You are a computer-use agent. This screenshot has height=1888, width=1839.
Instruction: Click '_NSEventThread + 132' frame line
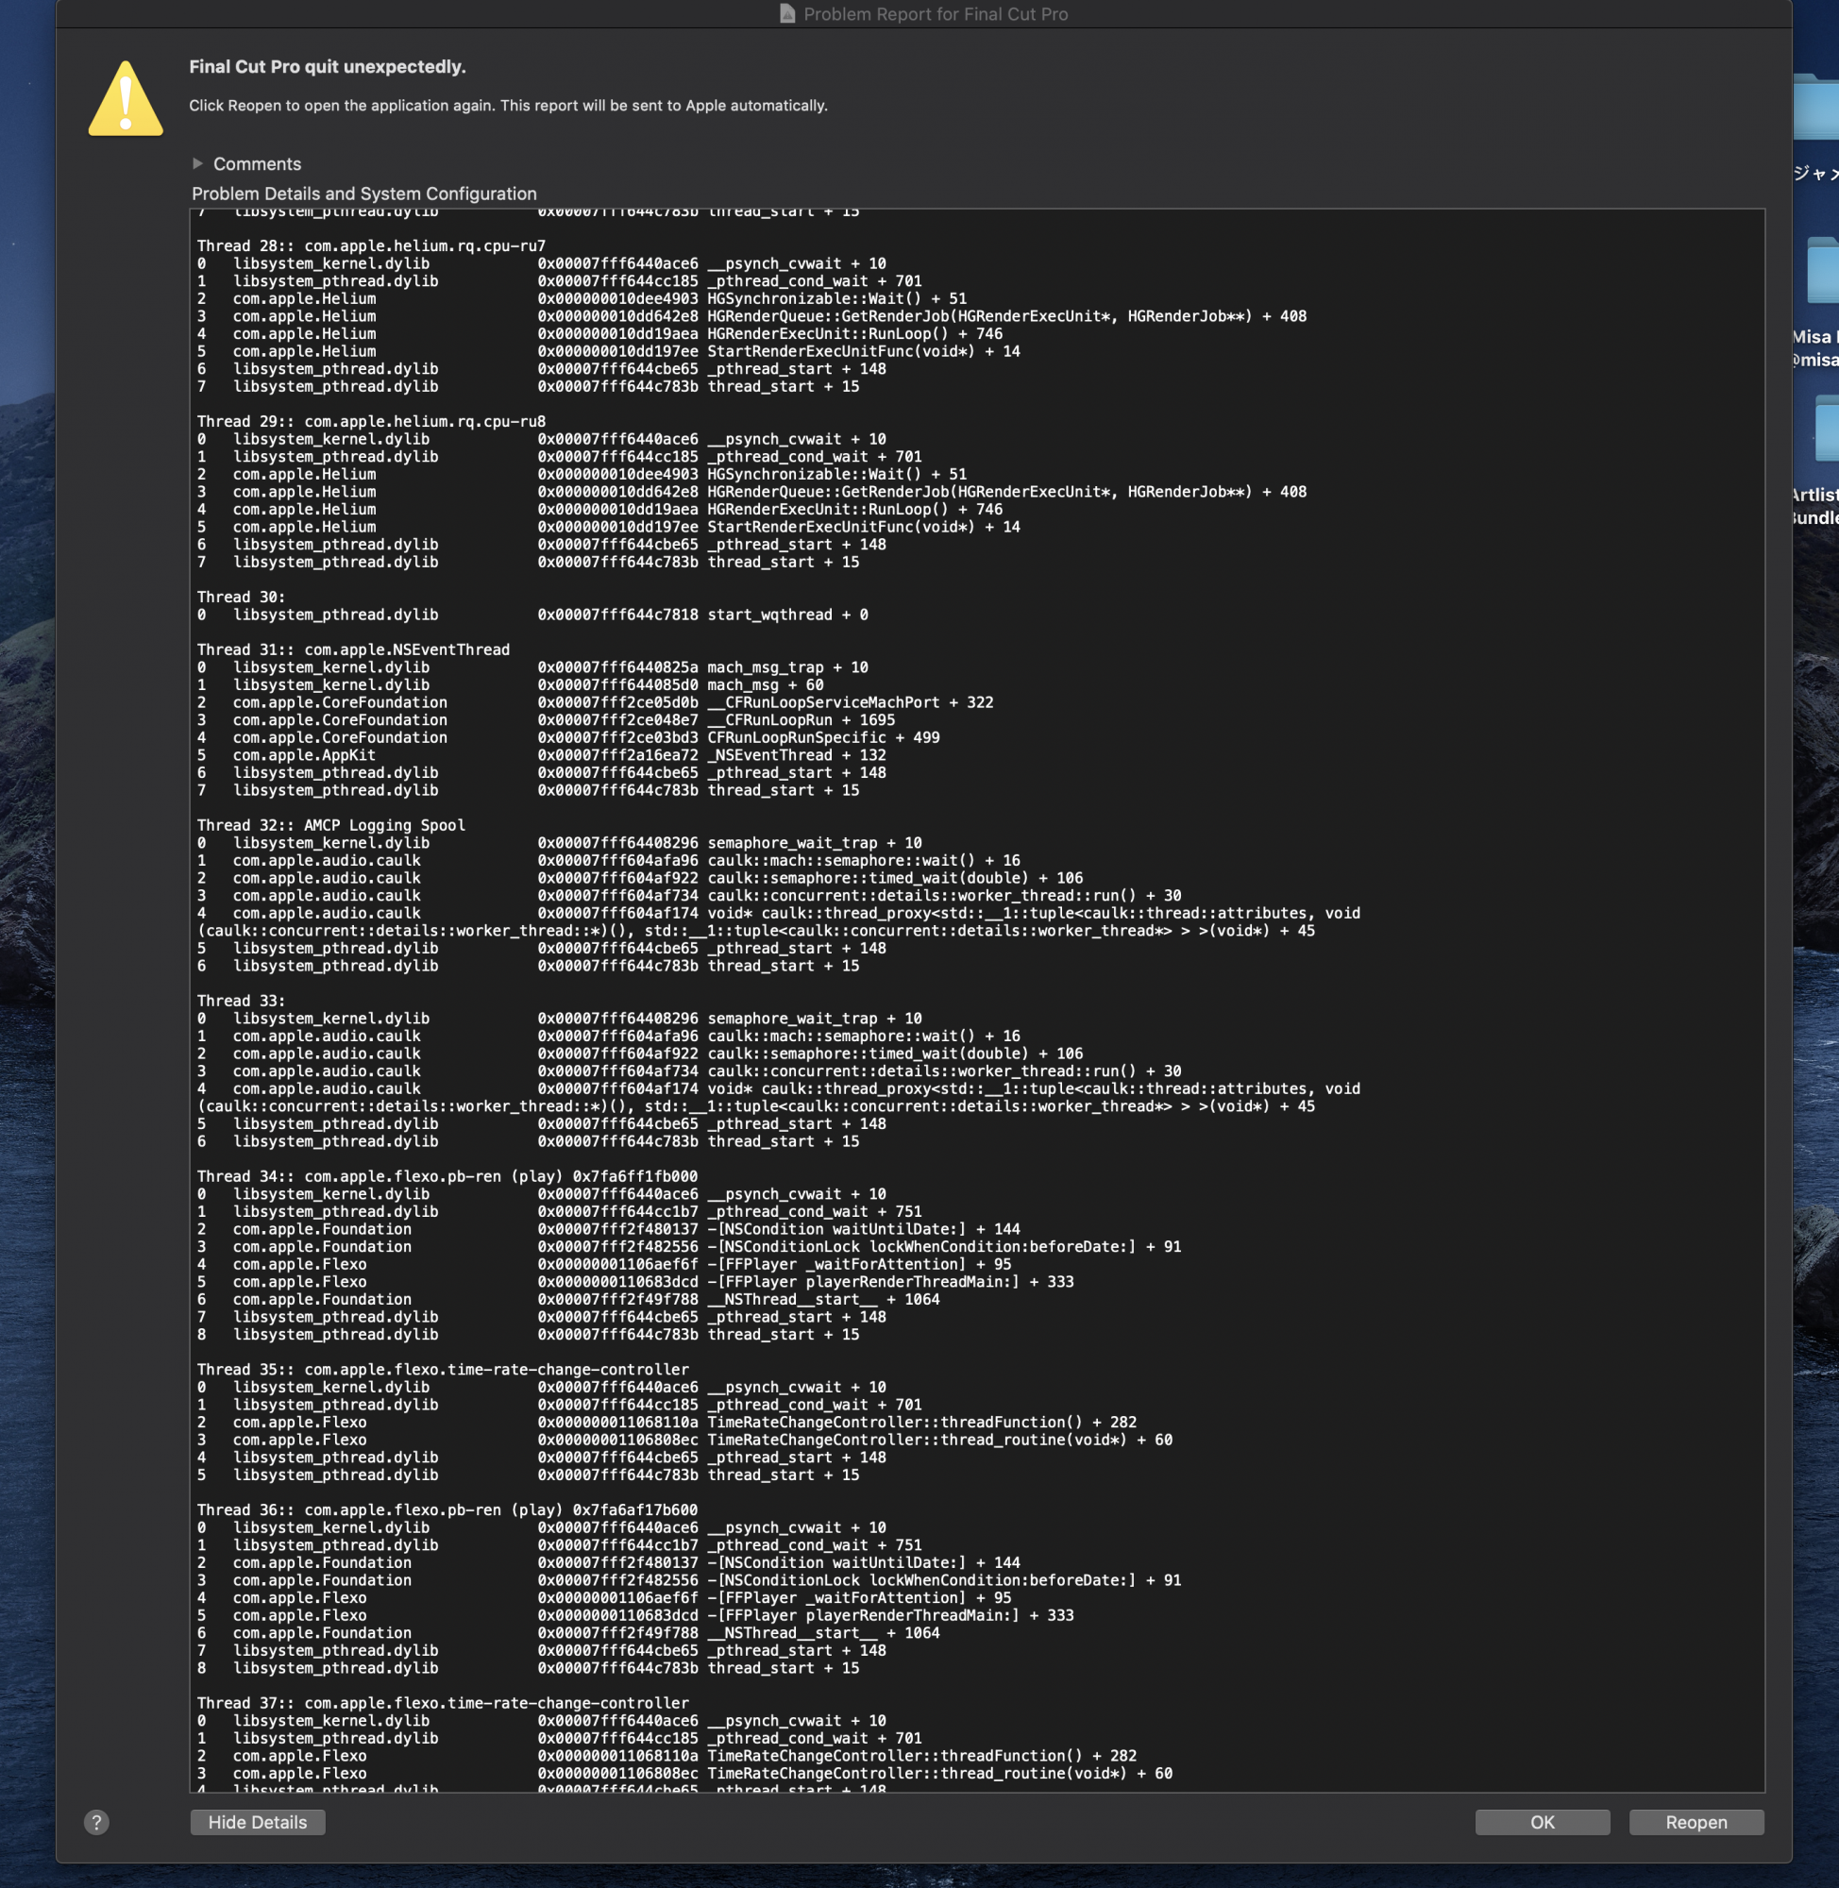tap(796, 756)
